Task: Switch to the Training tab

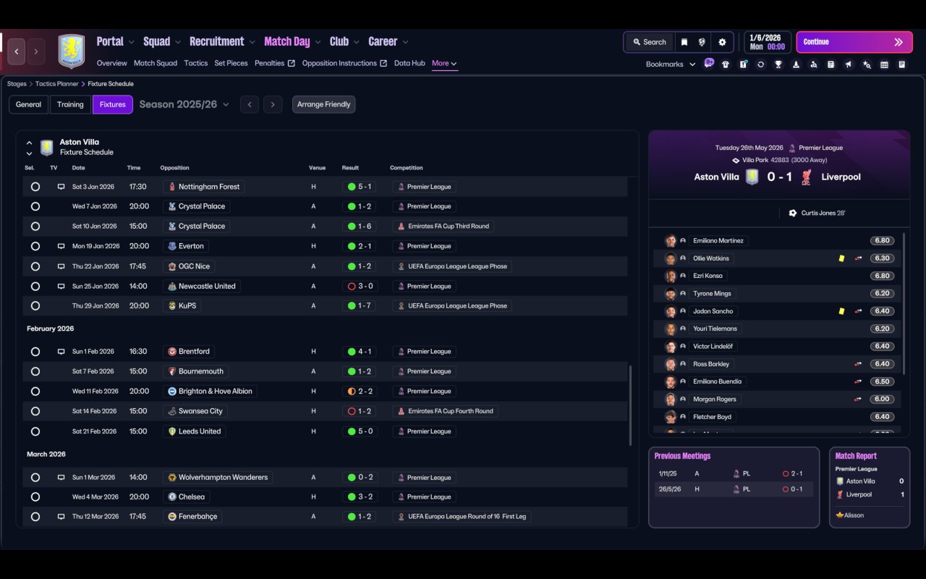Action: pyautogui.click(x=70, y=104)
